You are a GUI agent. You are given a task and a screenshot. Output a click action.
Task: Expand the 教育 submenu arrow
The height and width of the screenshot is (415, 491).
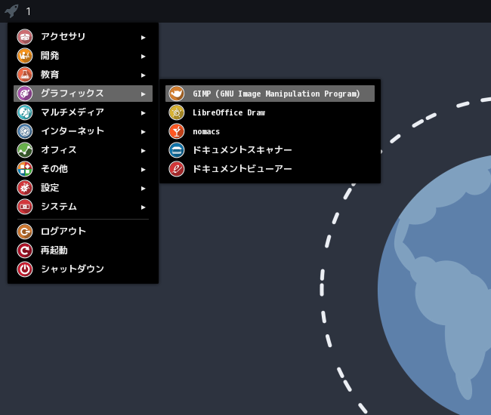point(143,75)
